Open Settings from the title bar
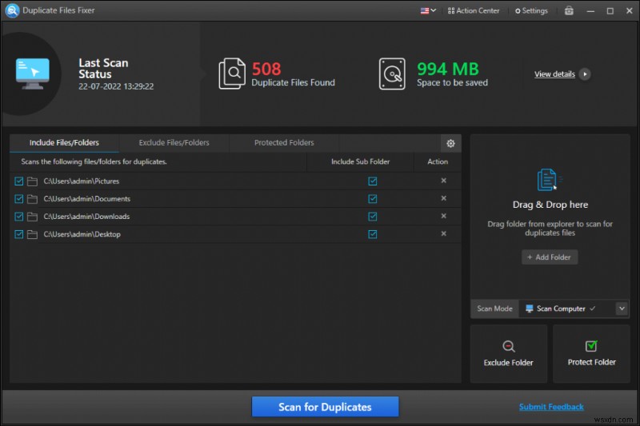The height and width of the screenshot is (426, 640). pos(531,10)
